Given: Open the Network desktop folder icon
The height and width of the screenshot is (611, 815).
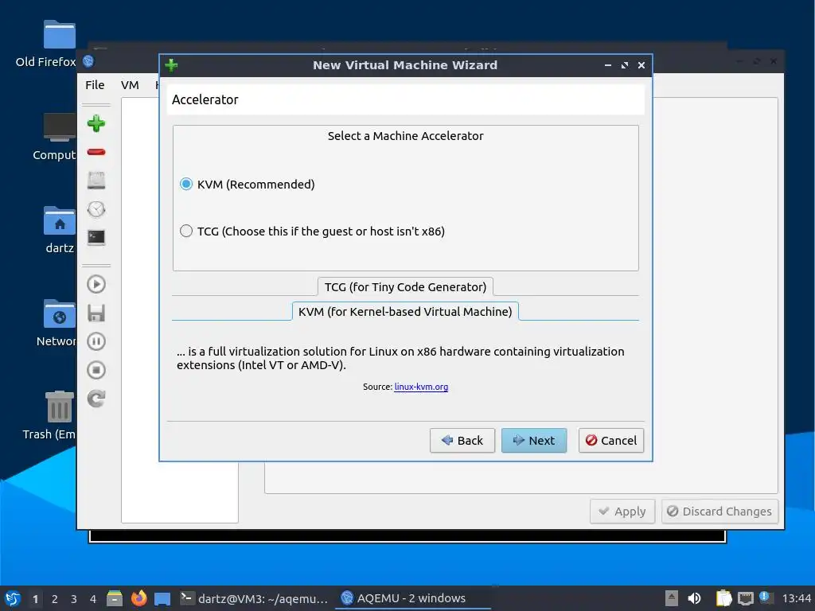Looking at the screenshot, I should pos(59,313).
